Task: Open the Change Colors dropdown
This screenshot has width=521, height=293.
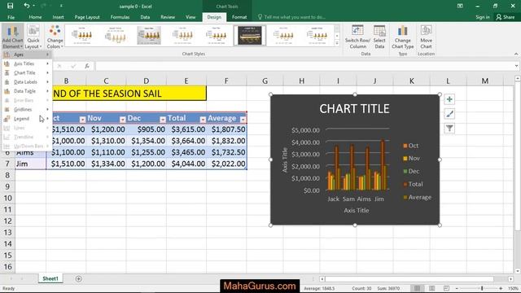Action: [55, 37]
